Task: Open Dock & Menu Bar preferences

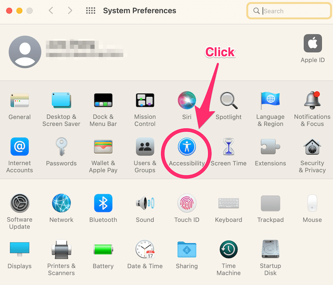Action: 103,101
